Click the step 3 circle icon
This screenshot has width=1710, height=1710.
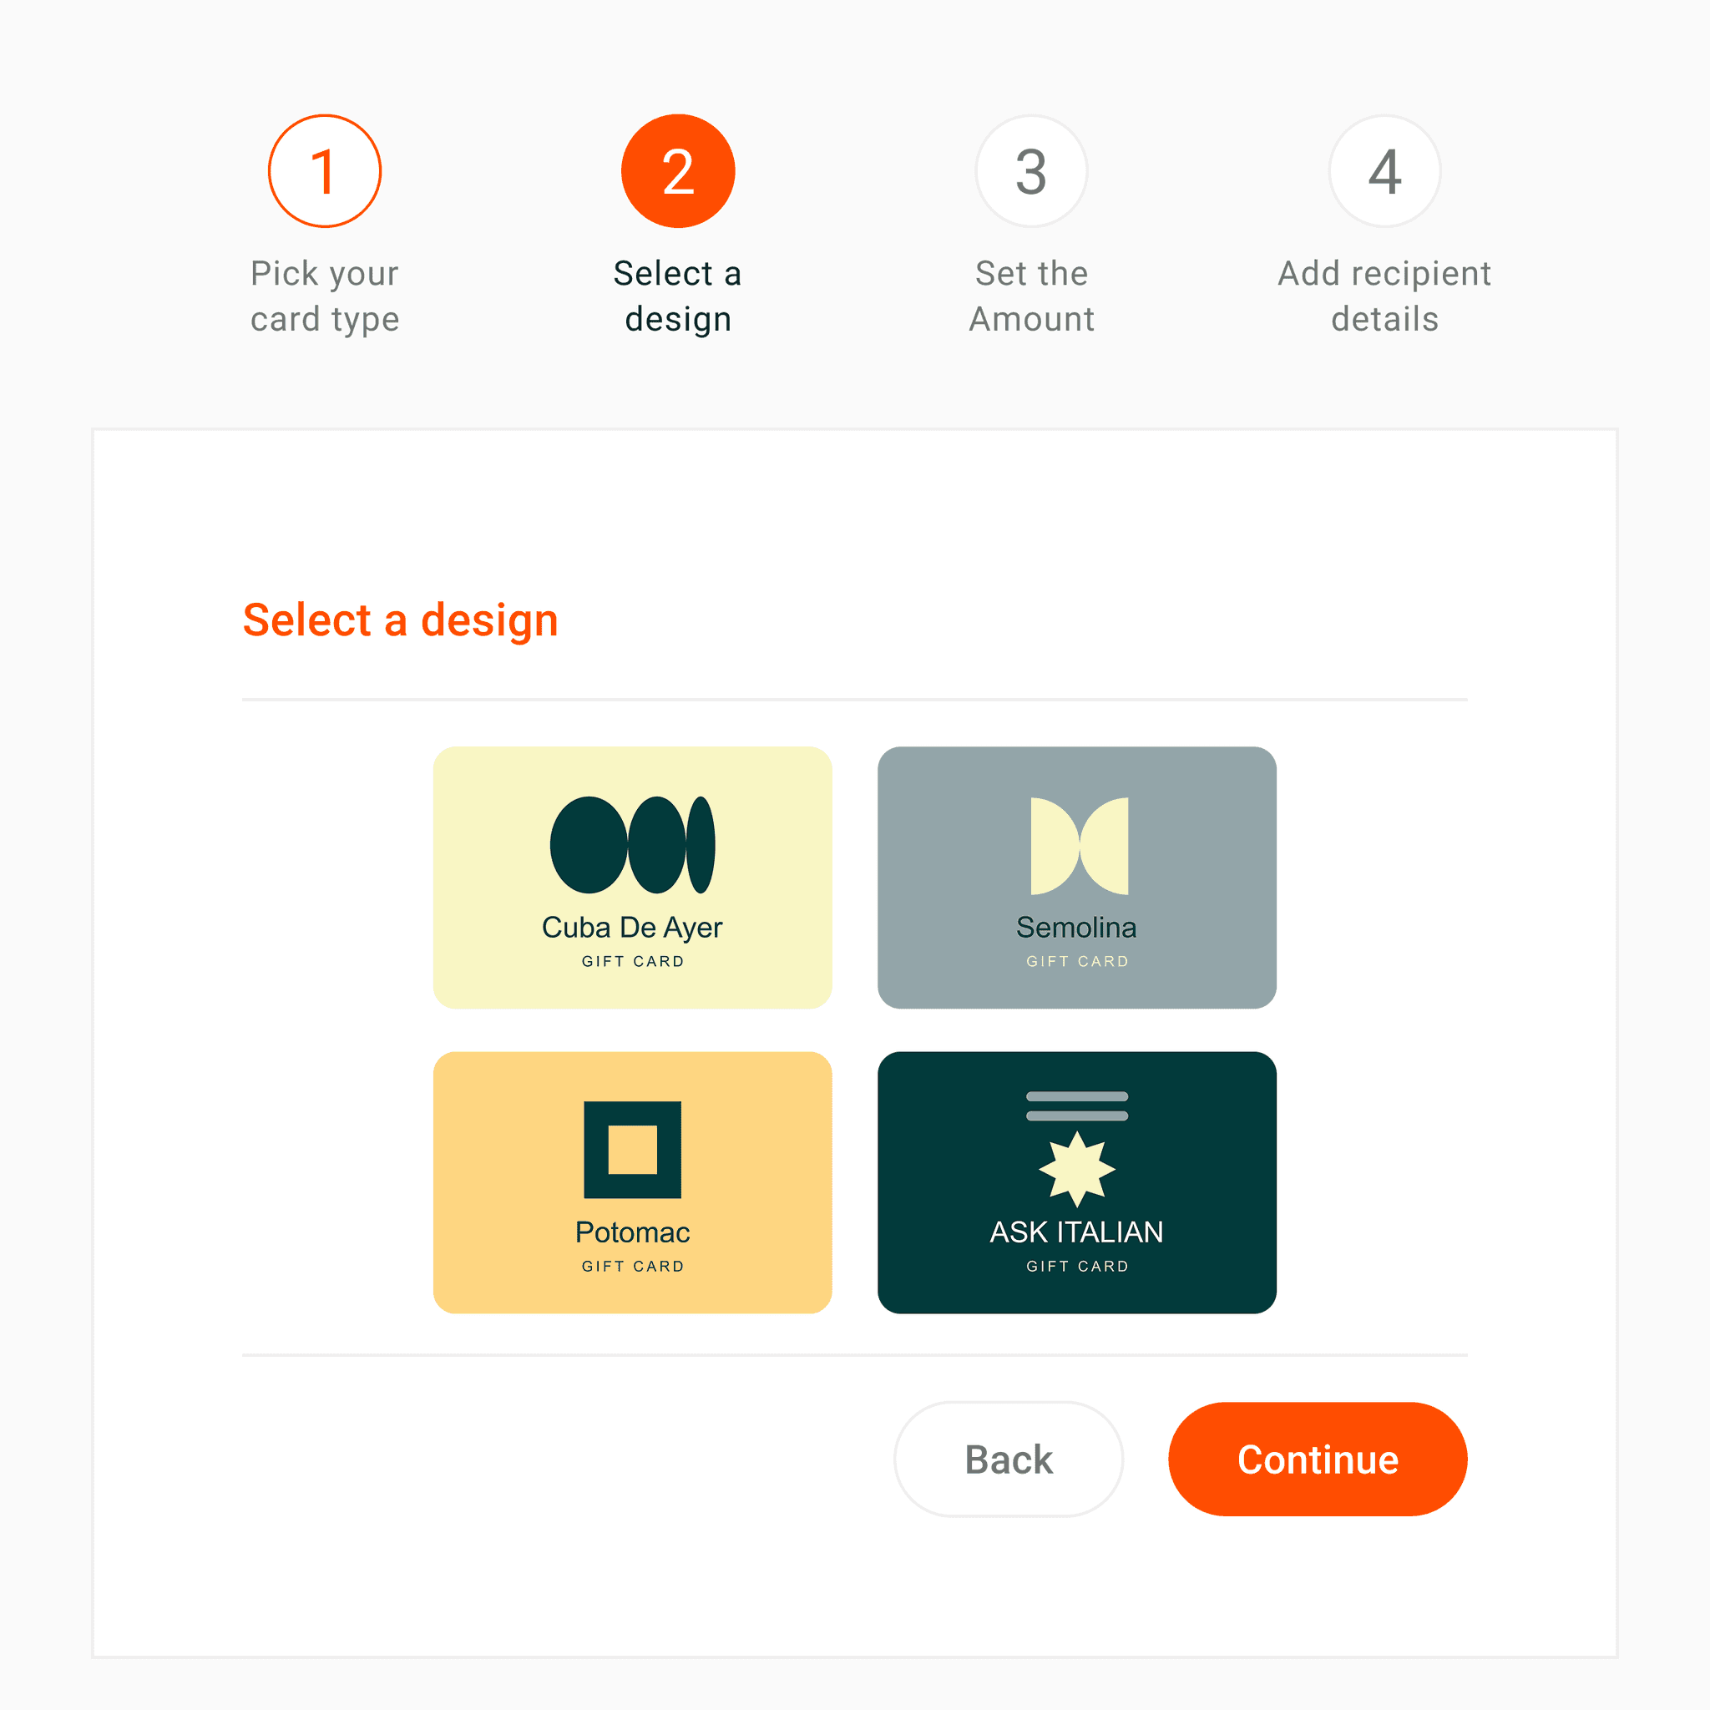(1031, 171)
